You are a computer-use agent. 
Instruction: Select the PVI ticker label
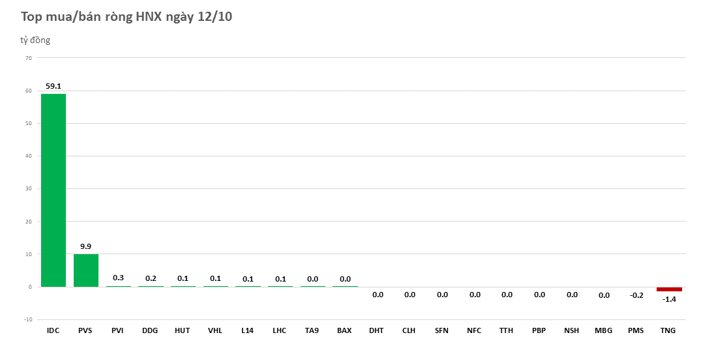click(x=117, y=330)
